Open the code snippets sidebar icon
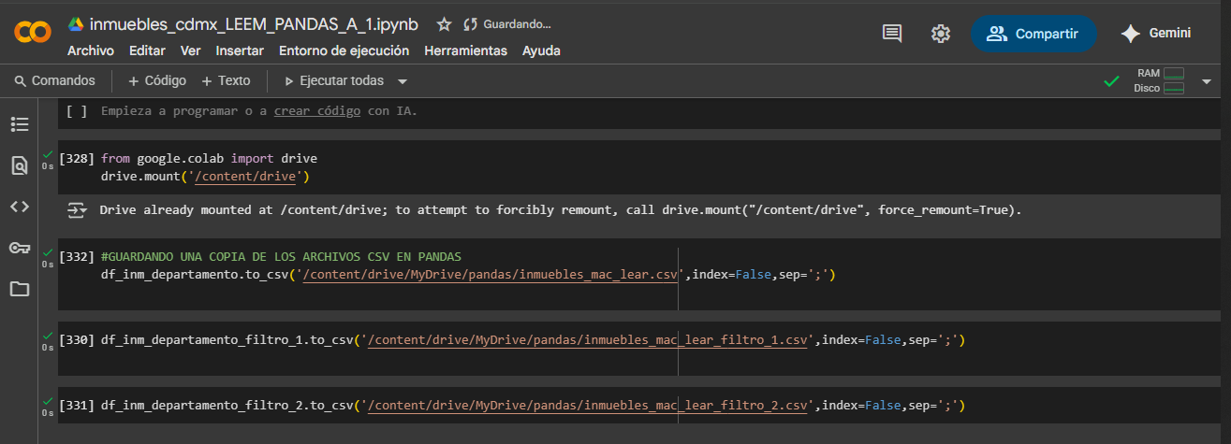The width and height of the screenshot is (1231, 444). (x=19, y=207)
